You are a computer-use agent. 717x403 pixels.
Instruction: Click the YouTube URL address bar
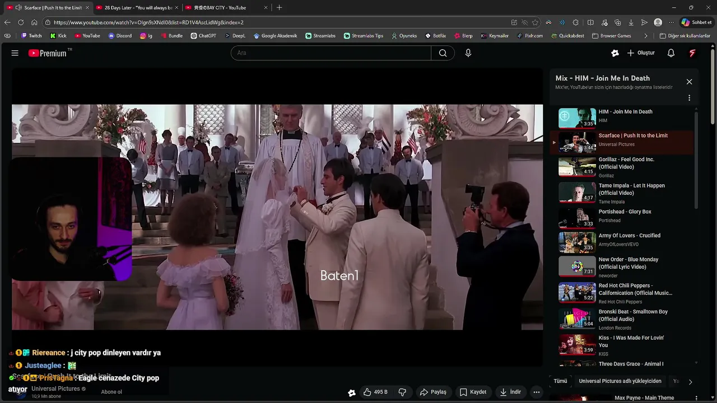pyautogui.click(x=280, y=22)
